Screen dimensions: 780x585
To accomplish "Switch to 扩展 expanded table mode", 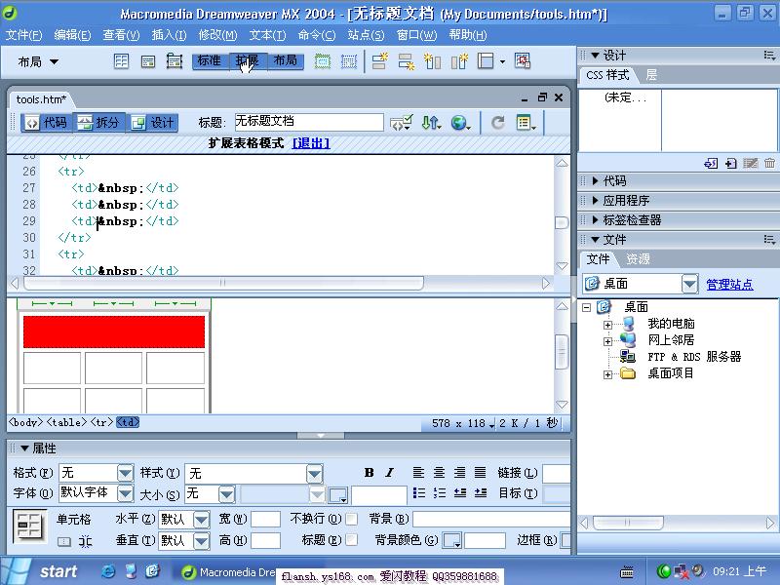I will (248, 61).
